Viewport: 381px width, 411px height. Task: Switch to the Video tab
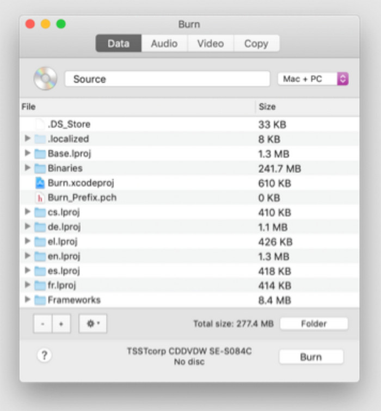tap(211, 43)
